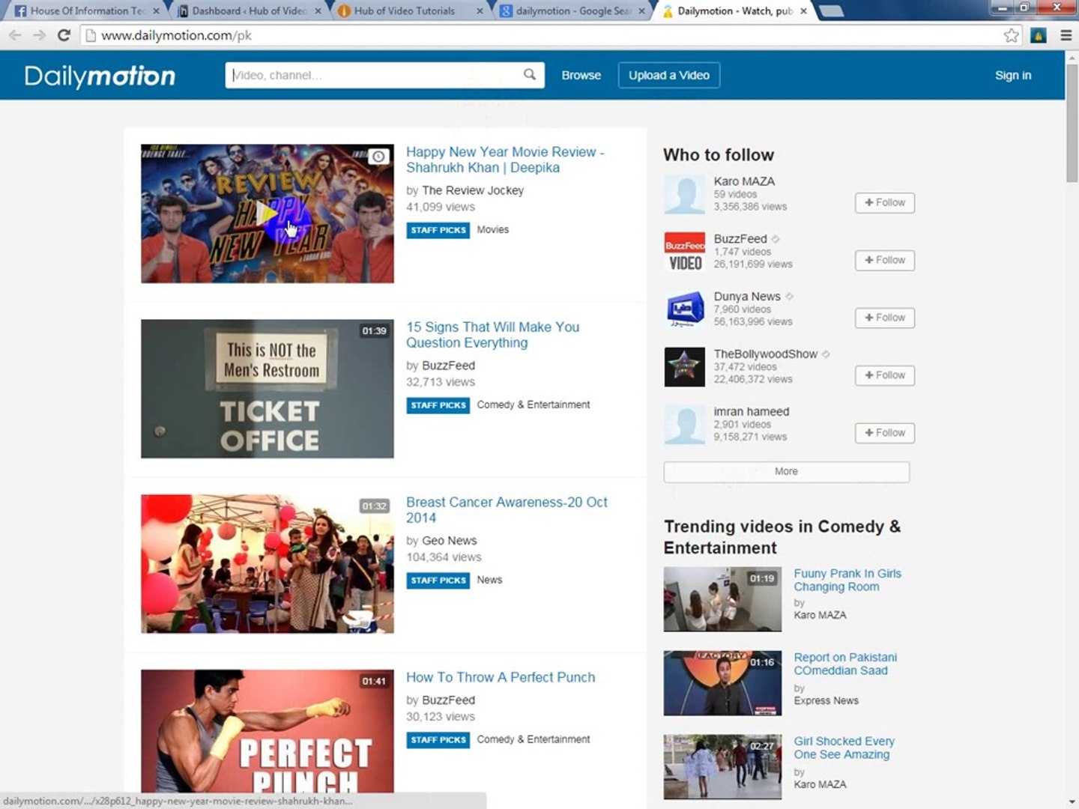The width and height of the screenshot is (1079, 809).
Task: Click the search magnifier icon
Action: (530, 74)
